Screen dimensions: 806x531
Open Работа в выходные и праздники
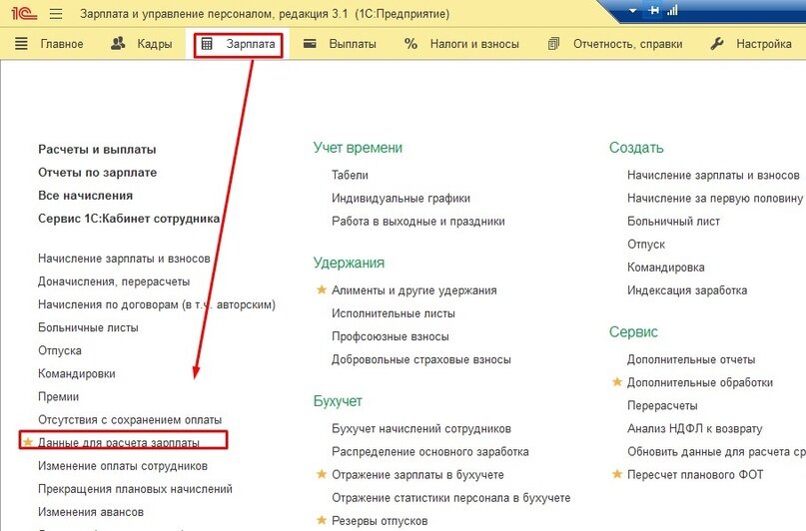[x=418, y=222]
